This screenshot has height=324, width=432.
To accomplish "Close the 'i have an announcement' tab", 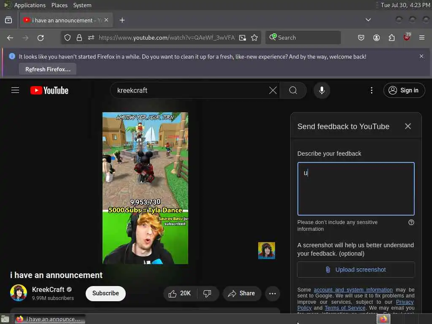I will click(106, 20).
